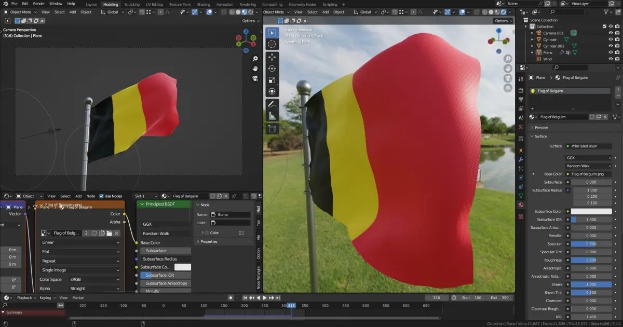Activate the Rotate tool in right viewport
The height and width of the screenshot is (327, 623).
(x=272, y=69)
